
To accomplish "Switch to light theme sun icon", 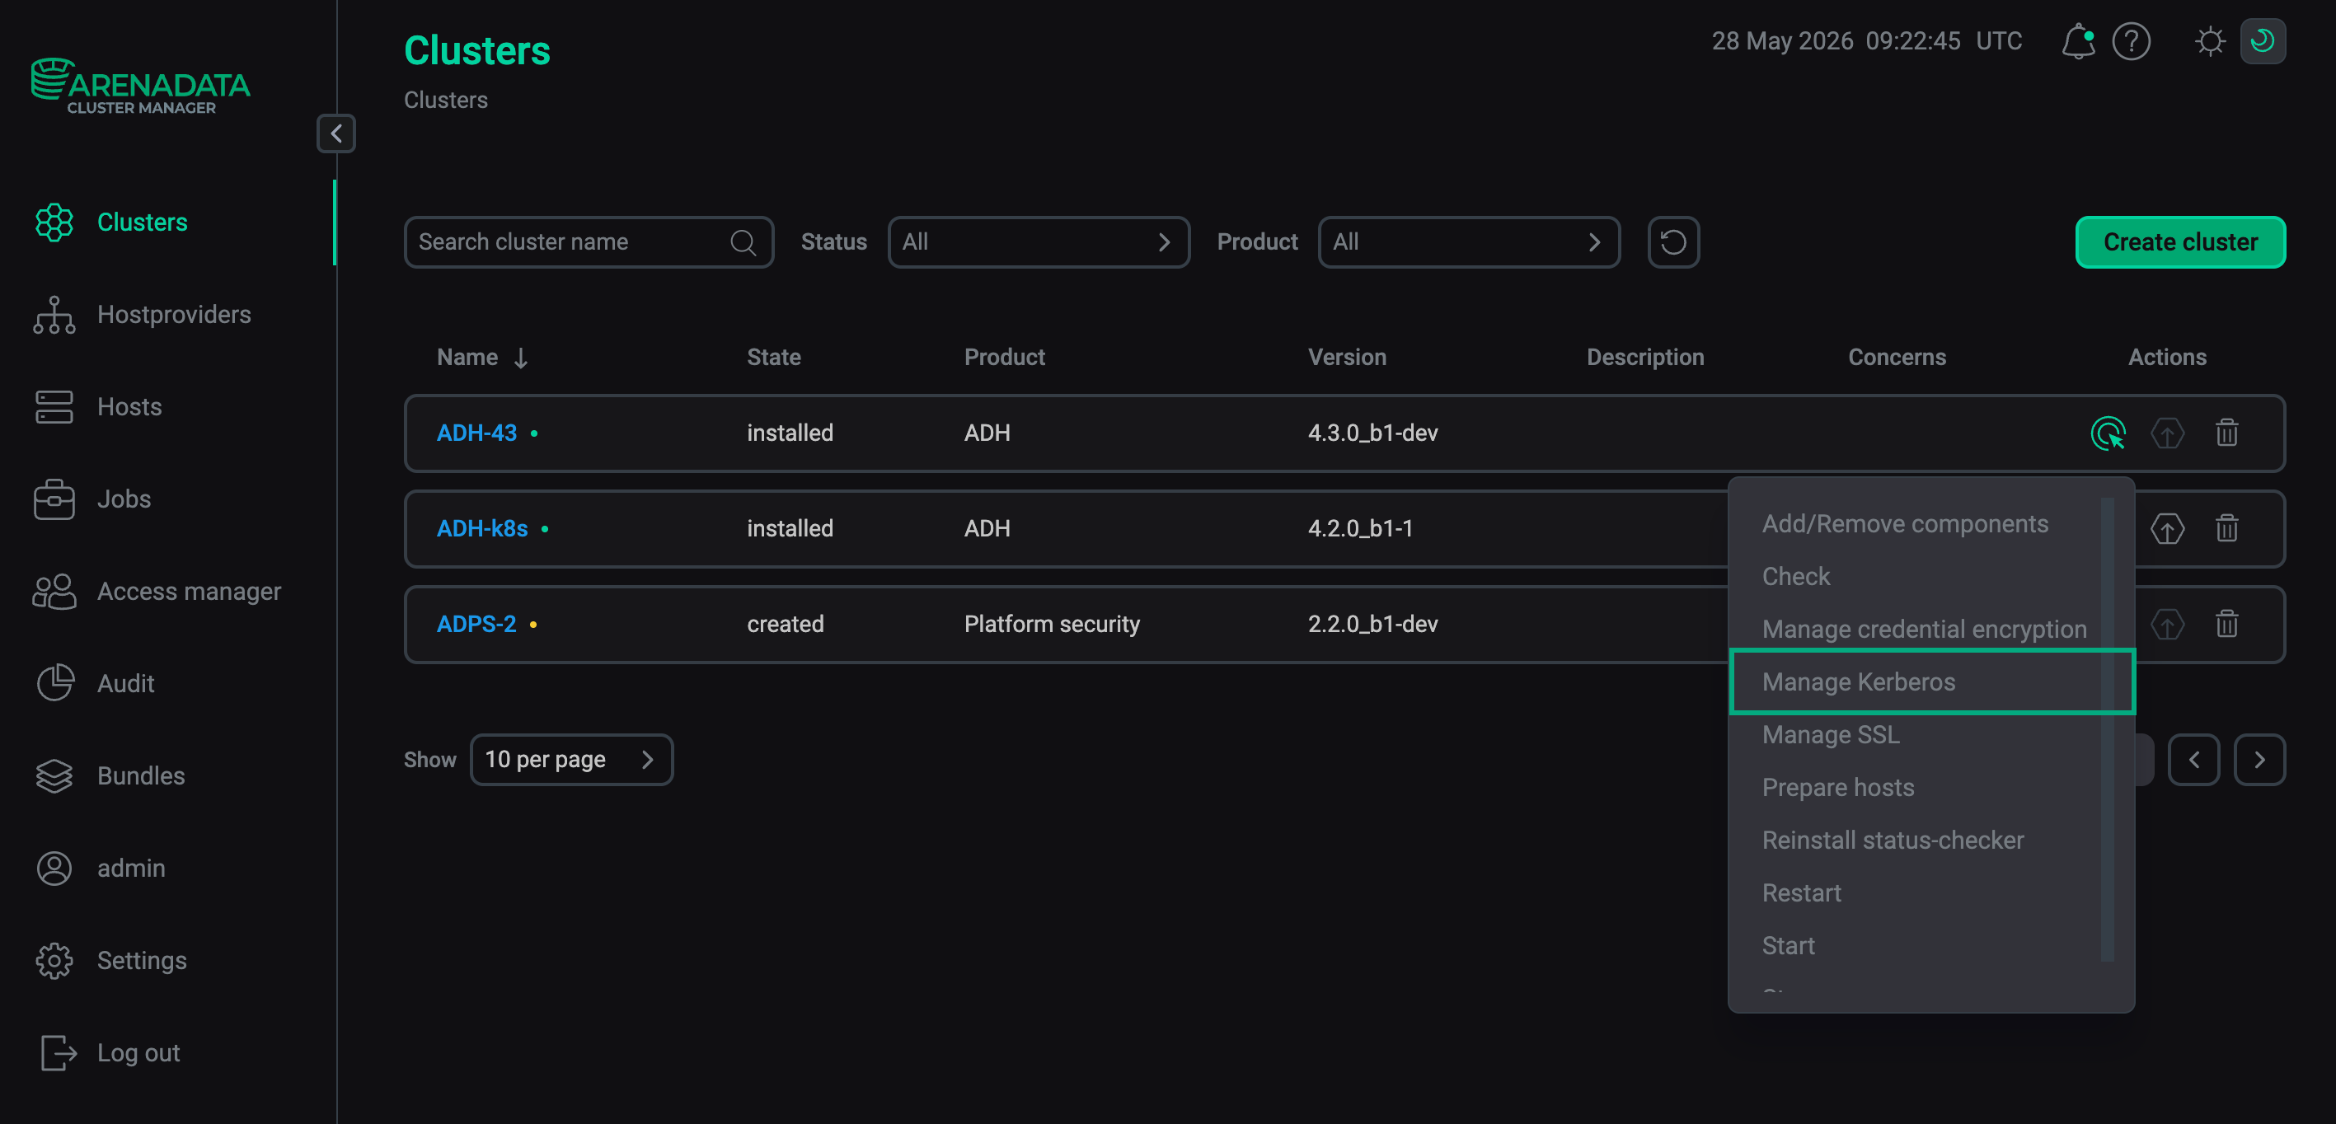I will [x=2210, y=42].
